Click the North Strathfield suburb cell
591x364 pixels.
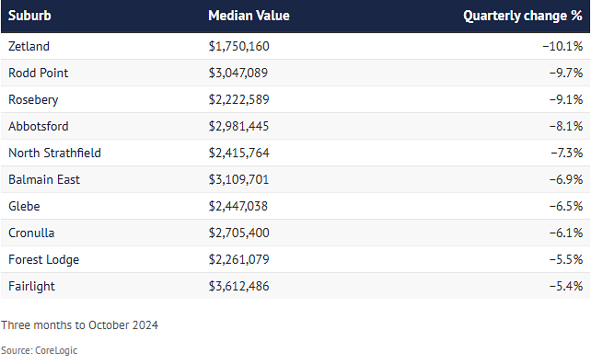click(x=54, y=154)
